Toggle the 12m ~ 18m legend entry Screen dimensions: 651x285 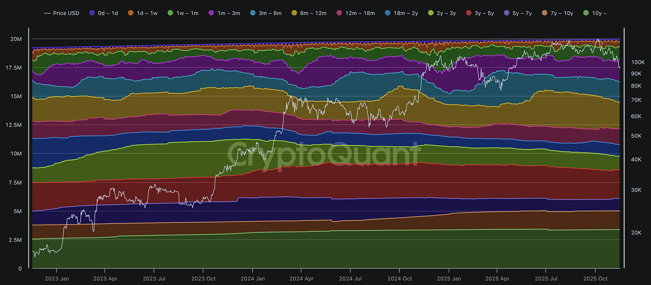pyautogui.click(x=355, y=13)
